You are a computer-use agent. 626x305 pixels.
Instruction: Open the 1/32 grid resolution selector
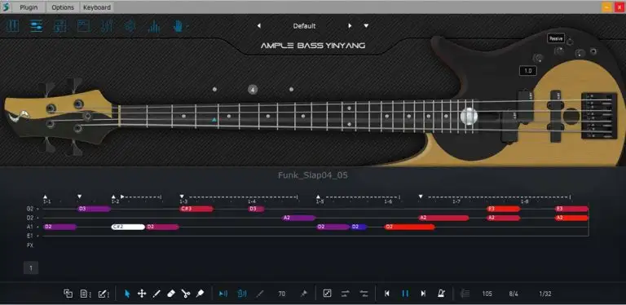(545, 294)
